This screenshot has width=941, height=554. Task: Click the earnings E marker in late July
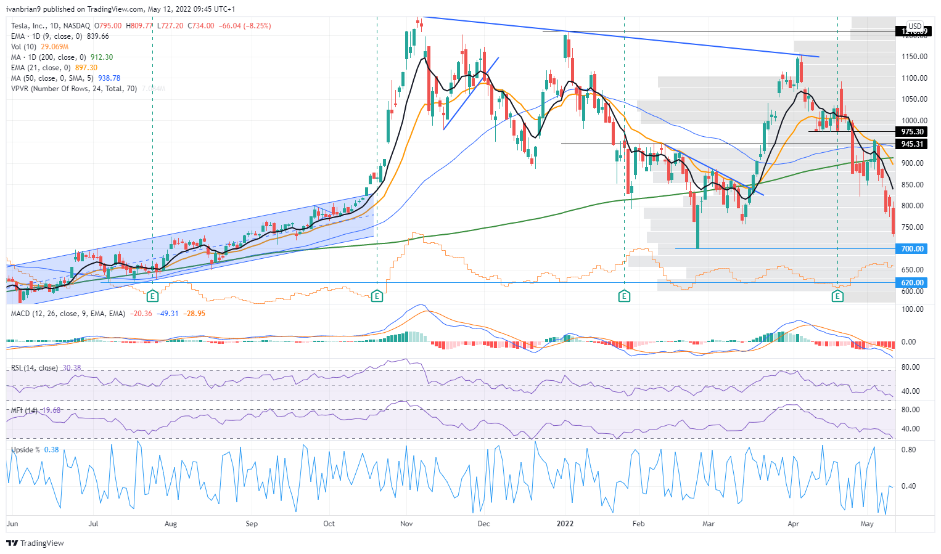tap(153, 296)
